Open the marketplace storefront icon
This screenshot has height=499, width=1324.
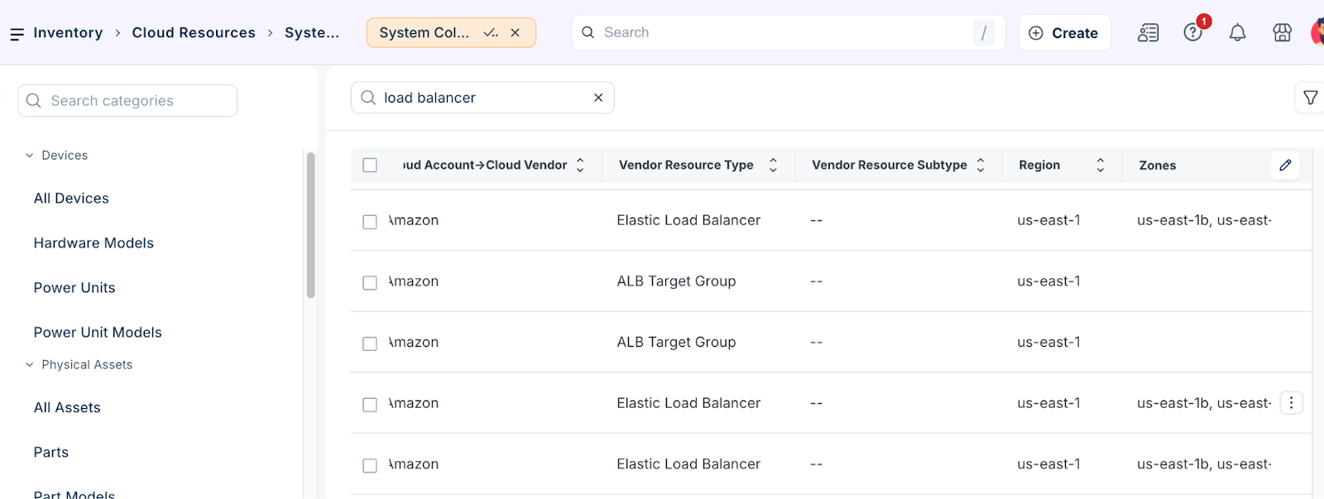[1282, 33]
